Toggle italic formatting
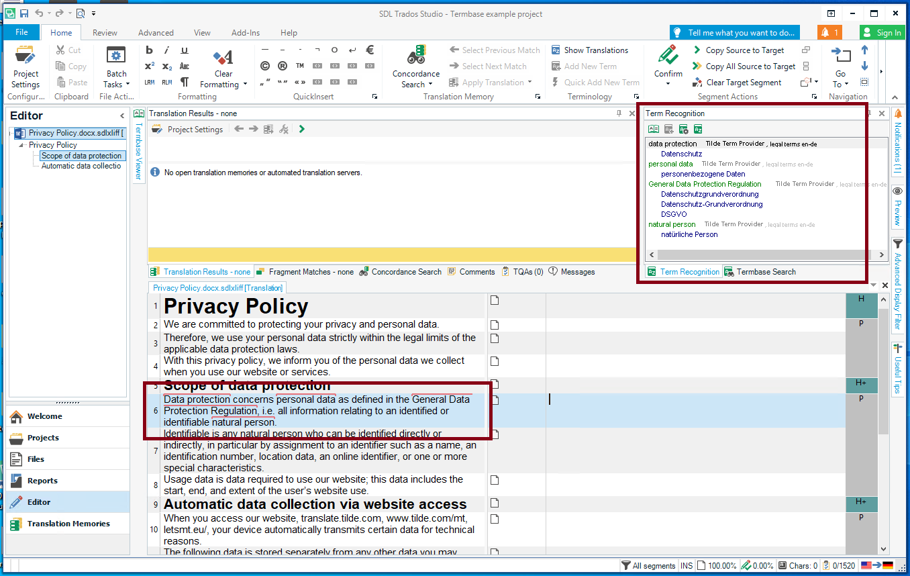Image resolution: width=910 pixels, height=576 pixels. coord(166,50)
